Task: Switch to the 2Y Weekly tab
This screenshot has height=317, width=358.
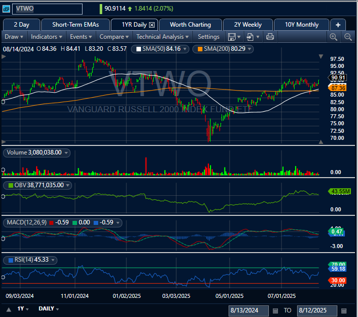Action: [x=248, y=25]
